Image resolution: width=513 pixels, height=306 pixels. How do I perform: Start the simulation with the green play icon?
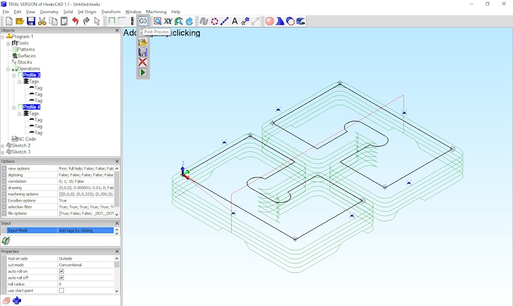(x=143, y=72)
